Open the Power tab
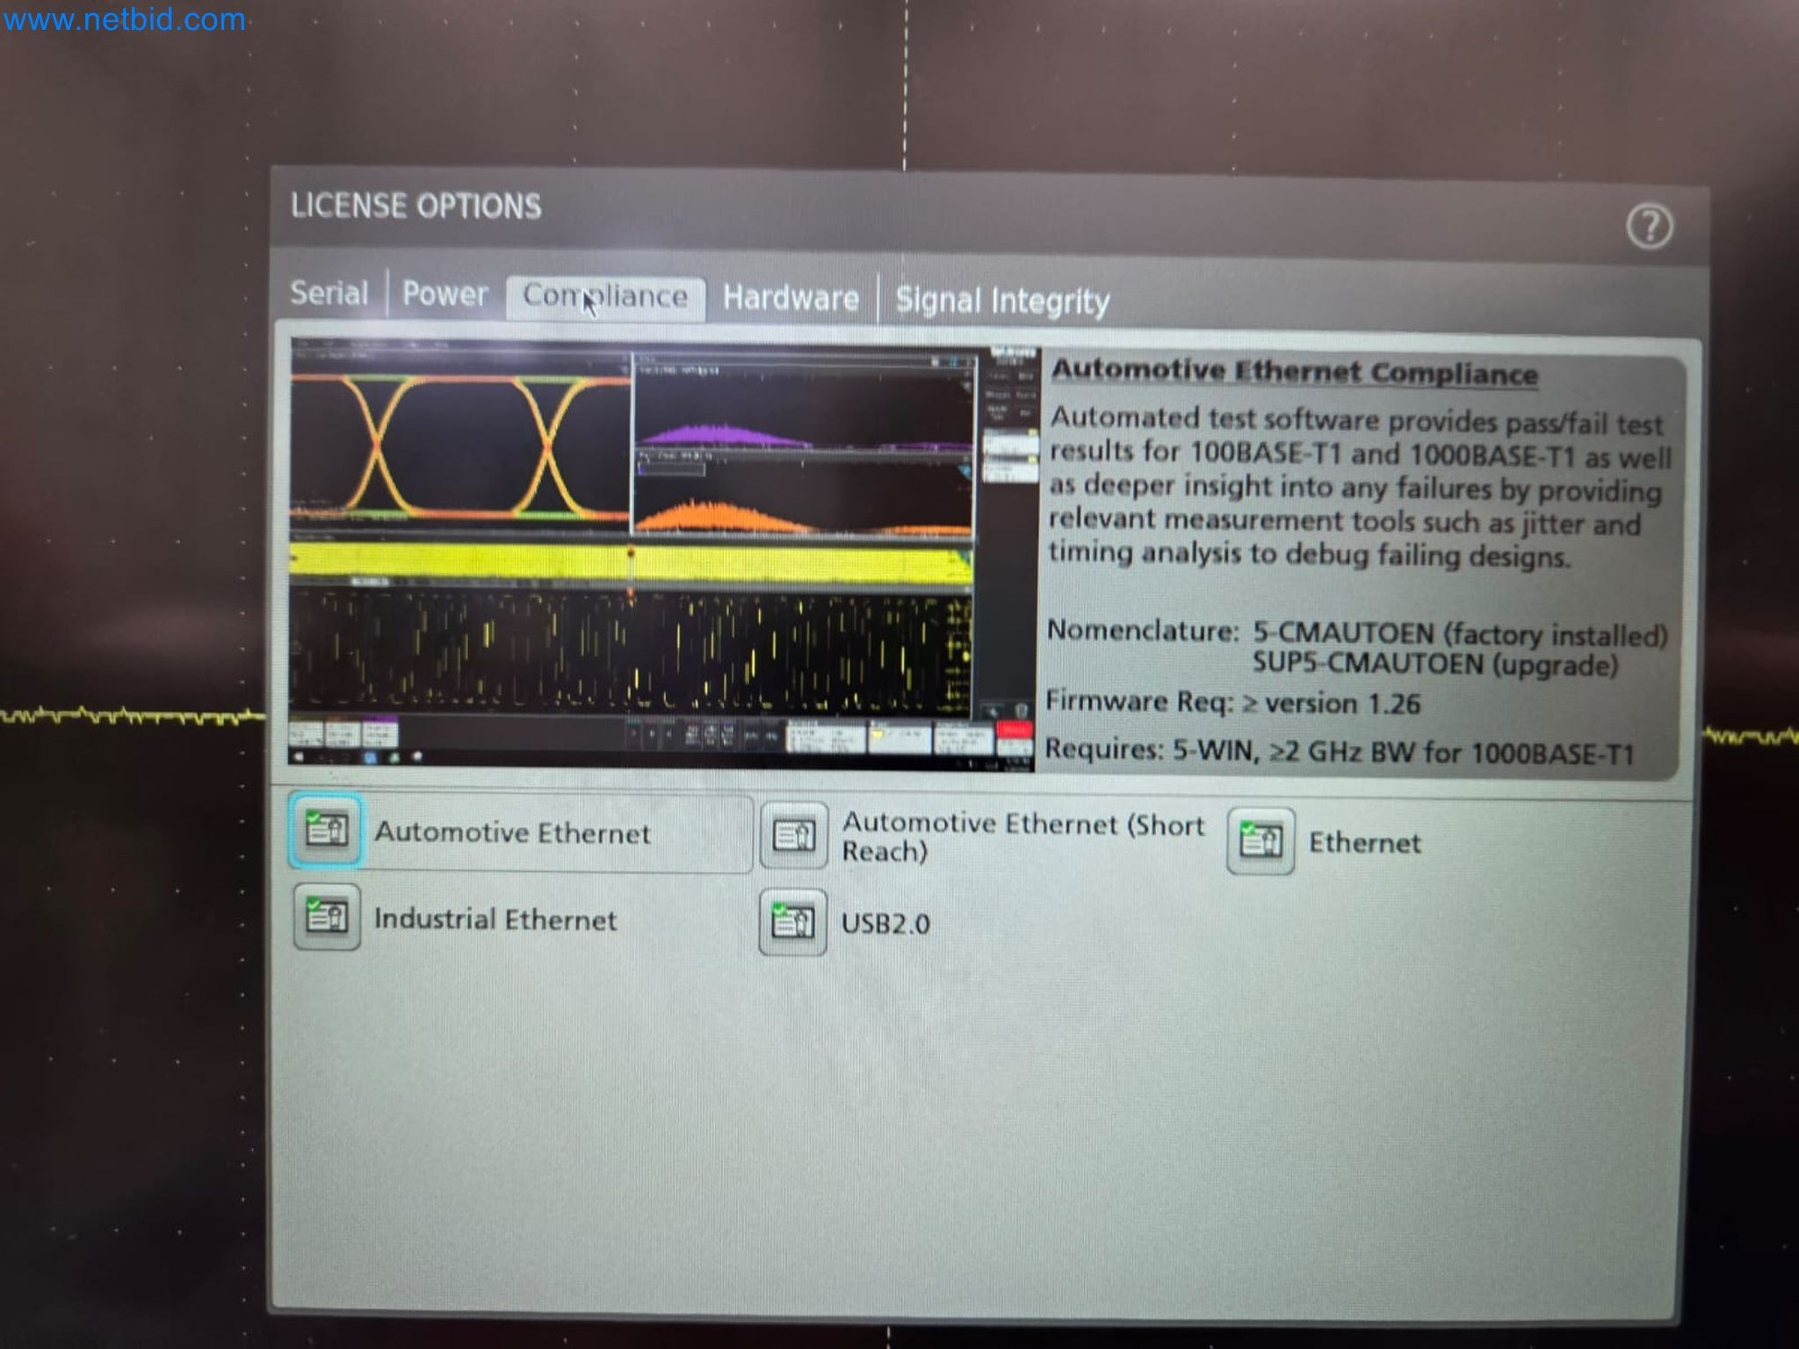 click(444, 294)
